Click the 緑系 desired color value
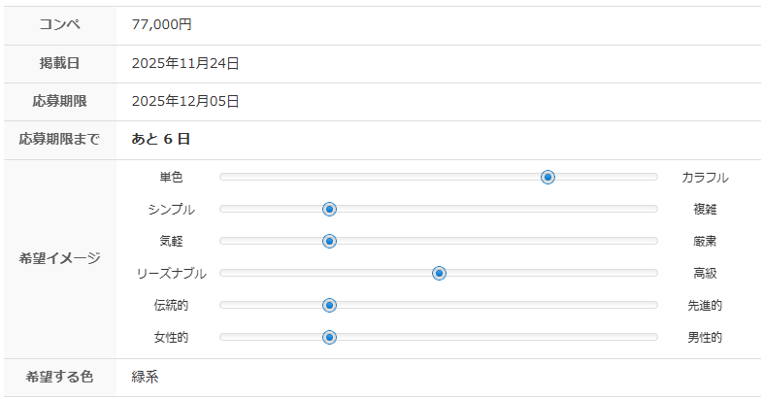Image resolution: width=762 pixels, height=398 pixels. click(x=146, y=377)
